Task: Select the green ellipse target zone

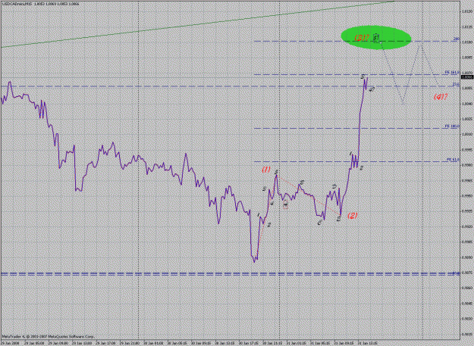Action: tap(376, 37)
